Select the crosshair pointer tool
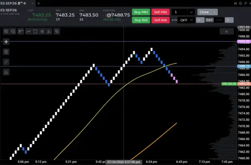 coord(6,42)
